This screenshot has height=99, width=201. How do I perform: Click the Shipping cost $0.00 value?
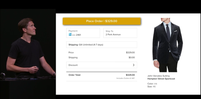pos(132,58)
